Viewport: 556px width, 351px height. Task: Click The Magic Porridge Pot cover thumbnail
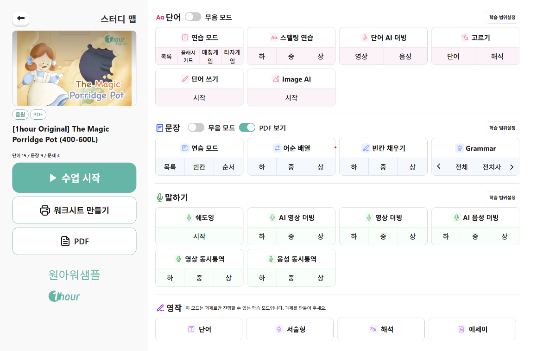74,68
